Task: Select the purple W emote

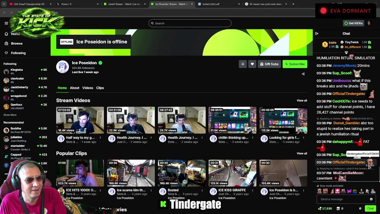Action: [x=349, y=191]
